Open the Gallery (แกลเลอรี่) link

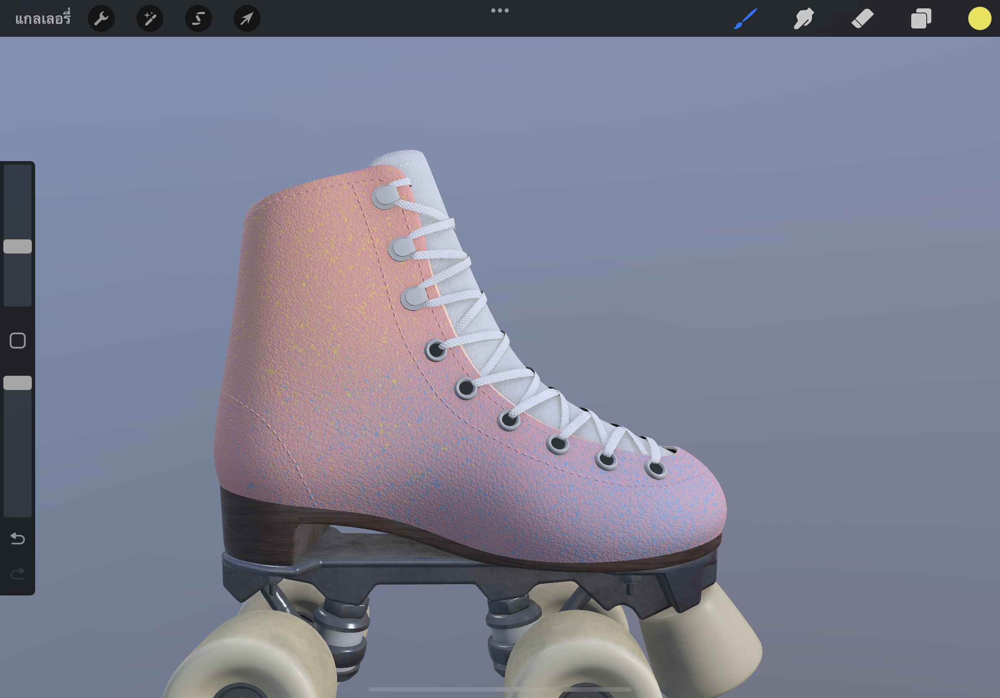click(x=43, y=19)
